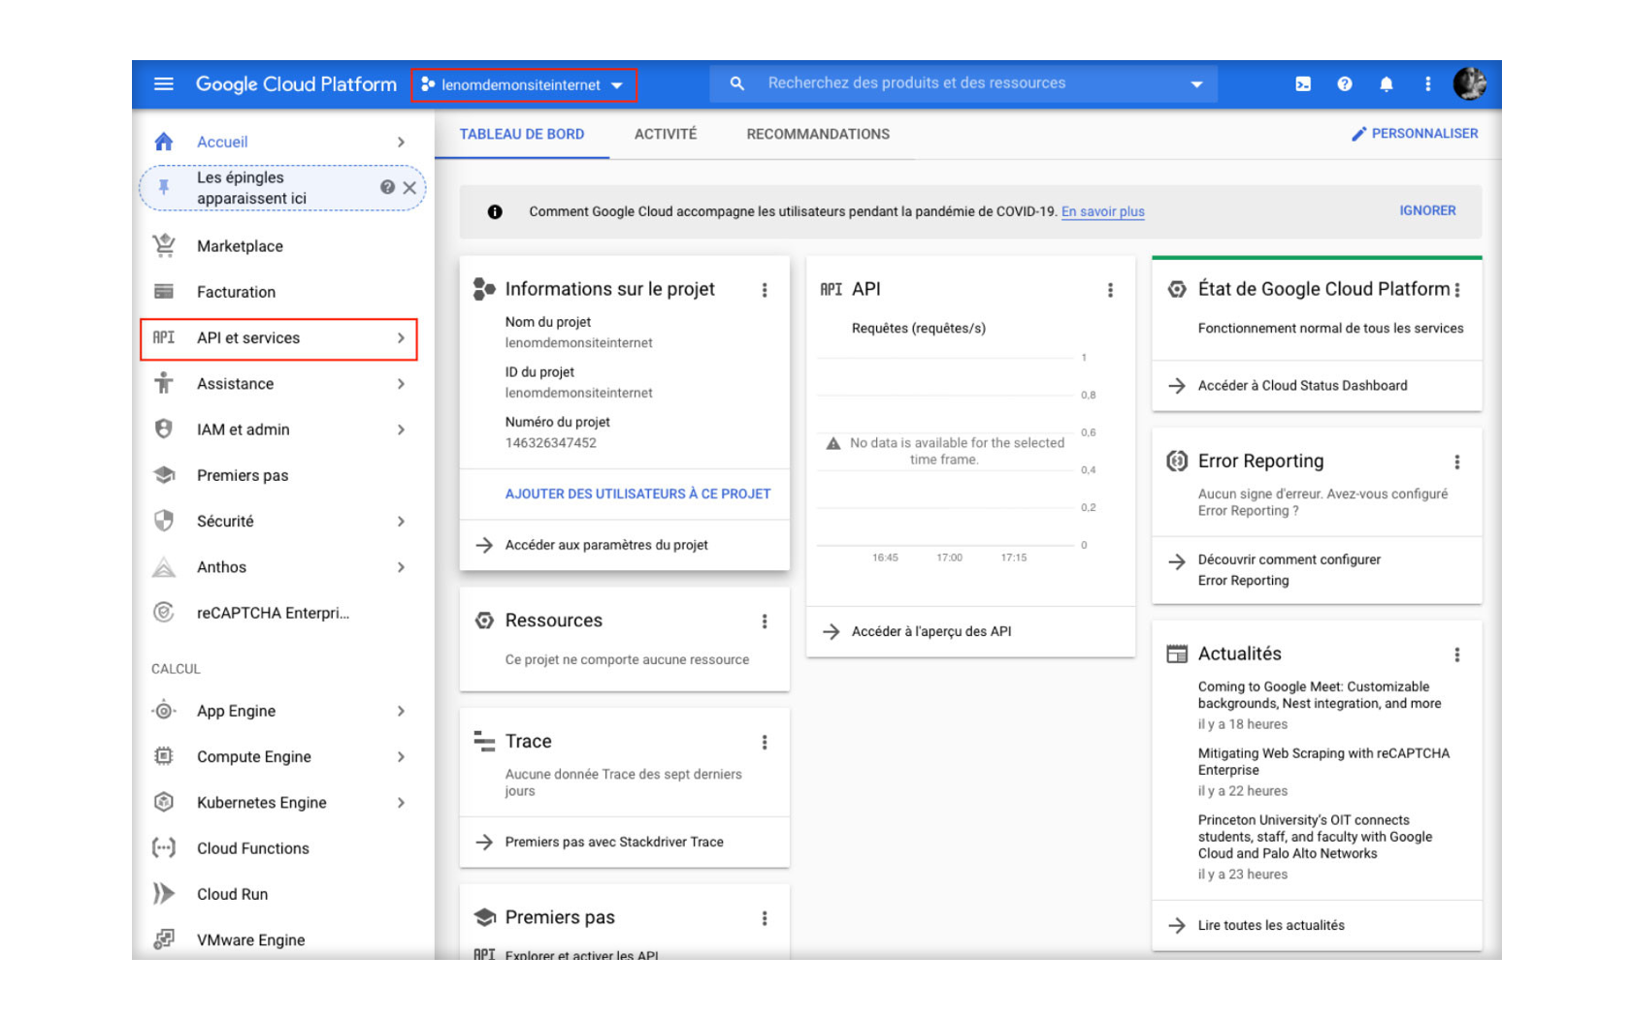Open options menu of Error Reporting card
Viewport: 1632px width, 1020px height.
tap(1456, 462)
